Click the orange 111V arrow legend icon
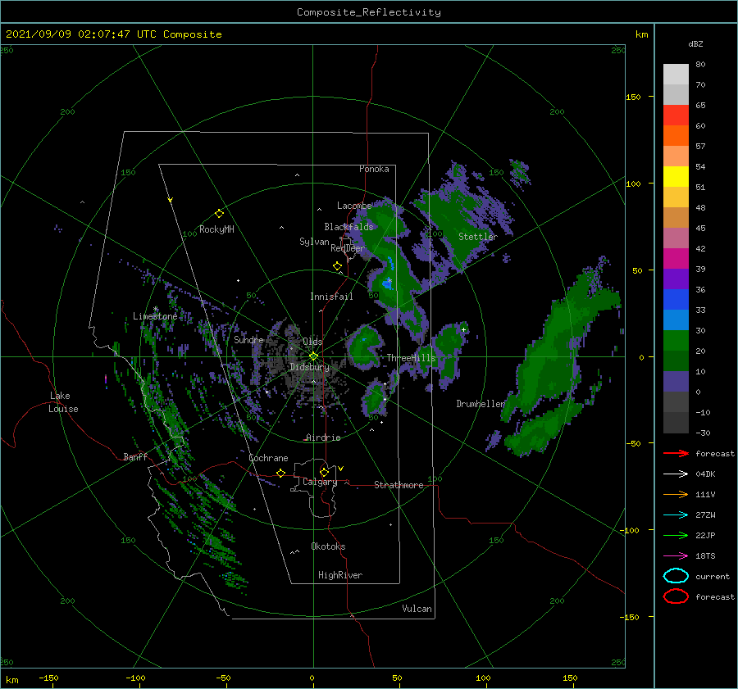This screenshot has height=689, width=738. pyautogui.click(x=676, y=494)
